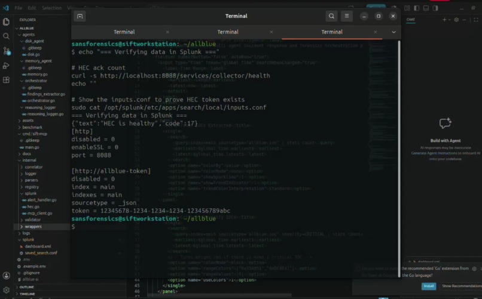482x299 pixels.
Task: Open the Selection menu in VS Code
Action: point(51,8)
